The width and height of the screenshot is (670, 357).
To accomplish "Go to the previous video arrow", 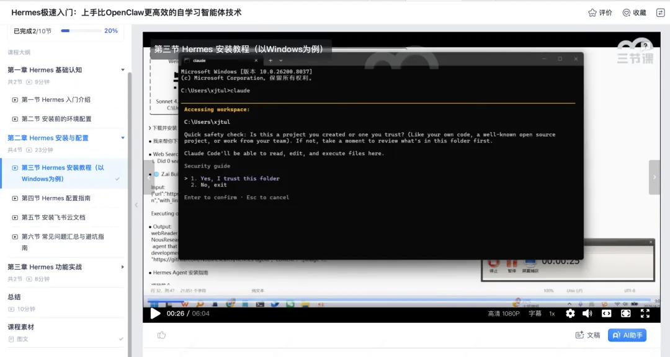I will click(149, 177).
